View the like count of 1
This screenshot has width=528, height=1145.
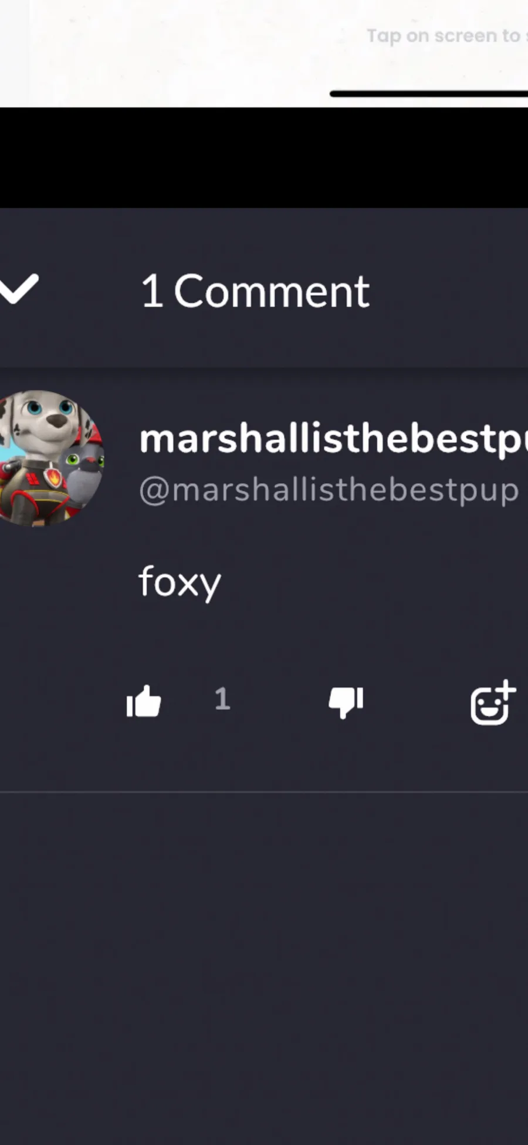click(x=222, y=699)
